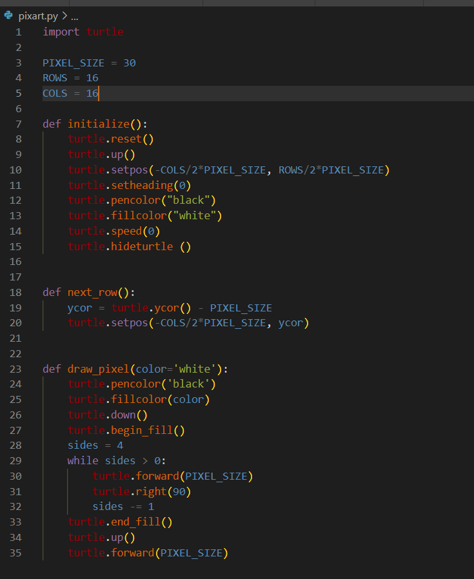The image size is (474, 579).
Task: Click line number 7 in gutter
Action: pos(19,124)
